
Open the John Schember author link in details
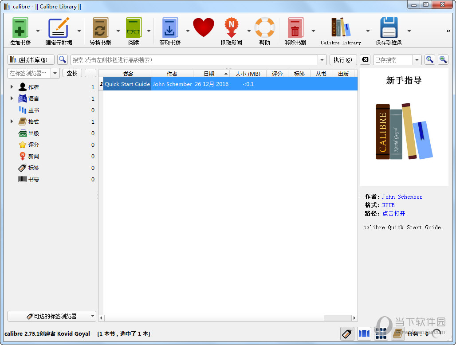point(402,197)
